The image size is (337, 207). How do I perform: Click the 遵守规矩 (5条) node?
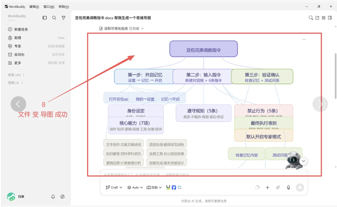(x=203, y=113)
